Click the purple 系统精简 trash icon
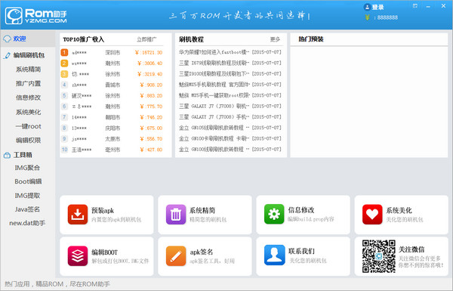The height and width of the screenshot is (291, 453). point(176,215)
